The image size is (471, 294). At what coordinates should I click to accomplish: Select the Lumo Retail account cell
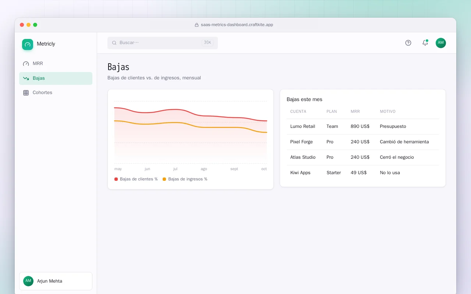(302, 126)
